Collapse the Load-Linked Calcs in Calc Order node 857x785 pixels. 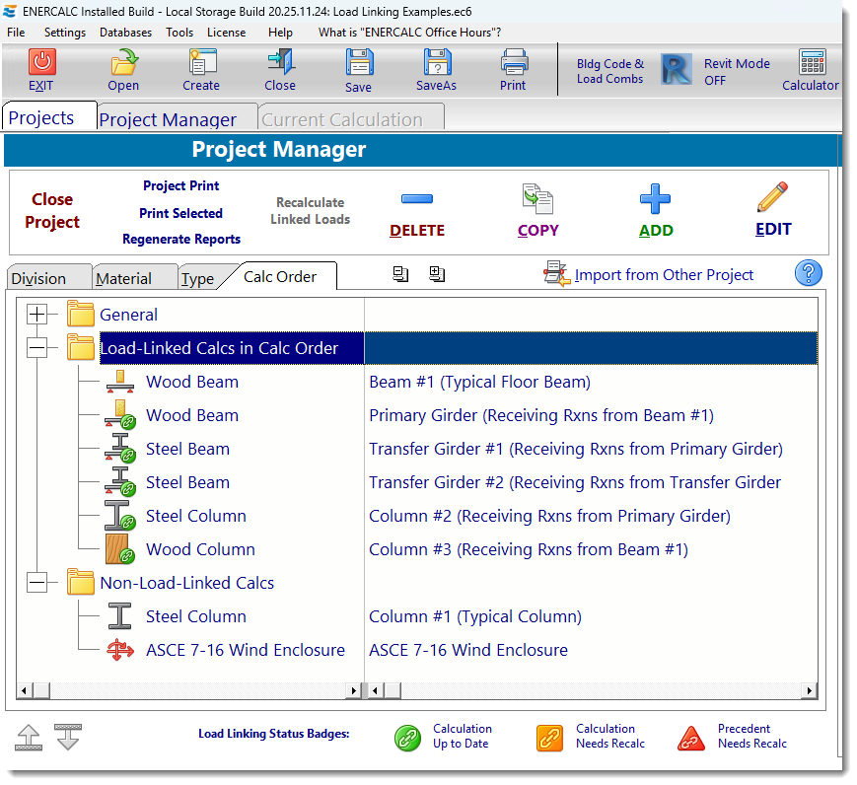click(x=37, y=348)
